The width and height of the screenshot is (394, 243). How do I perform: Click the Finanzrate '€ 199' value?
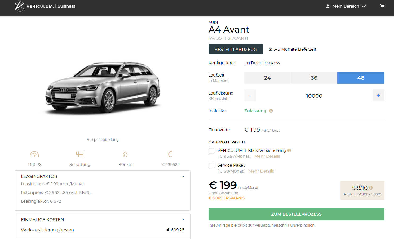(252, 130)
